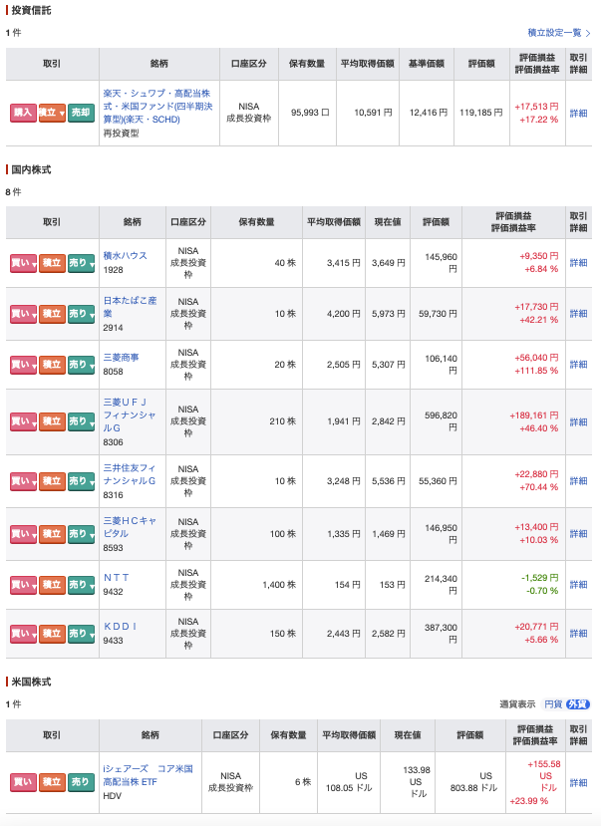Screen dimensions: 601x826
Task: Open 詳細 for NTT row
Action: (x=578, y=585)
